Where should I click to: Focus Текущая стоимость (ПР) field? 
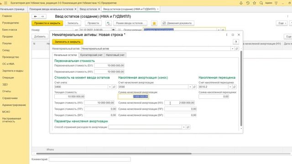[100, 109]
